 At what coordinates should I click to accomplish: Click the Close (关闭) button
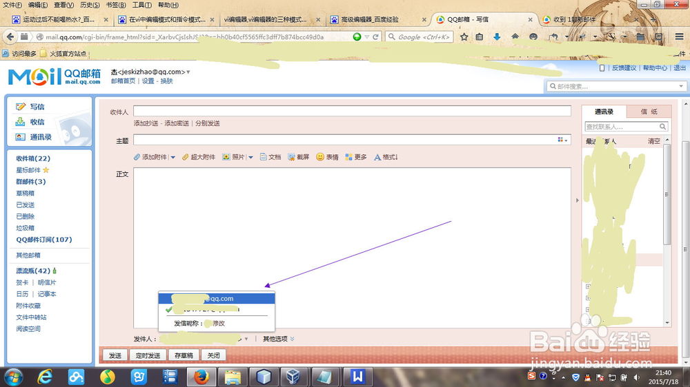click(213, 355)
